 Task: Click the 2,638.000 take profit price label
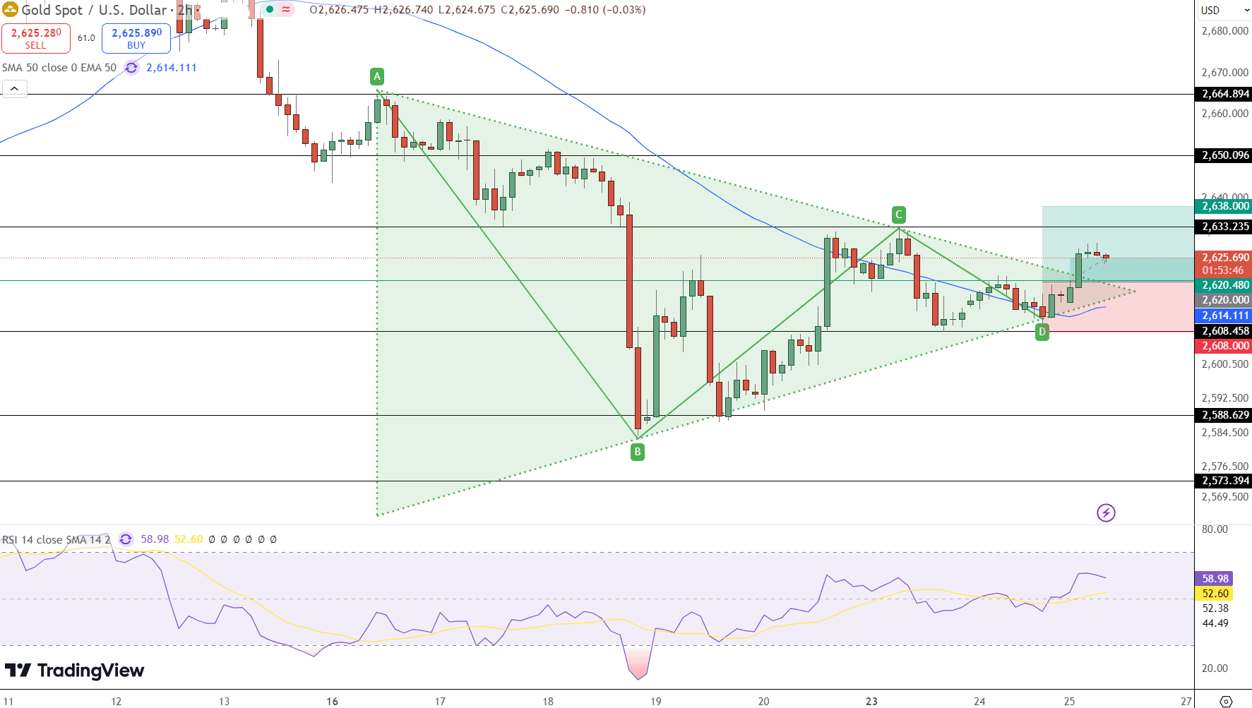[1223, 206]
